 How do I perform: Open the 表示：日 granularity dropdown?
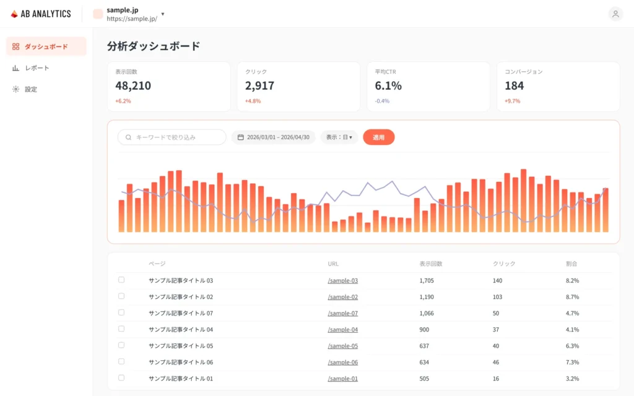[x=339, y=137]
